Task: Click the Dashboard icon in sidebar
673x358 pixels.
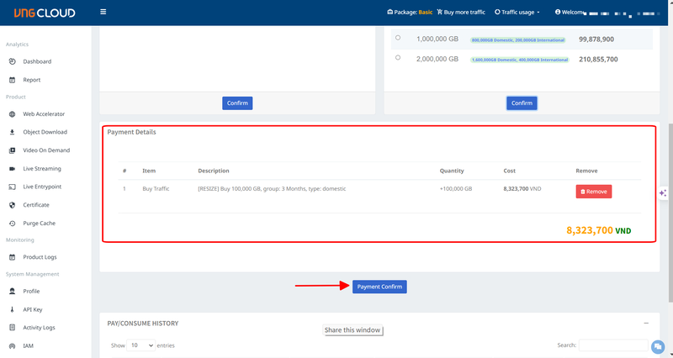Action: (13, 61)
